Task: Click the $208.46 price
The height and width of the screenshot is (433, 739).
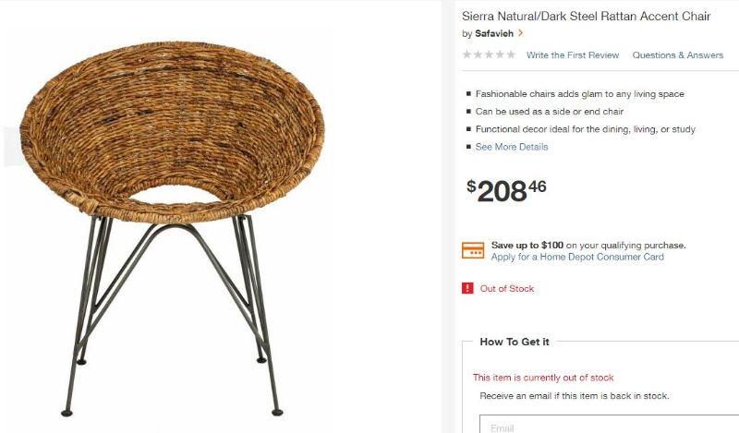Action: [506, 191]
